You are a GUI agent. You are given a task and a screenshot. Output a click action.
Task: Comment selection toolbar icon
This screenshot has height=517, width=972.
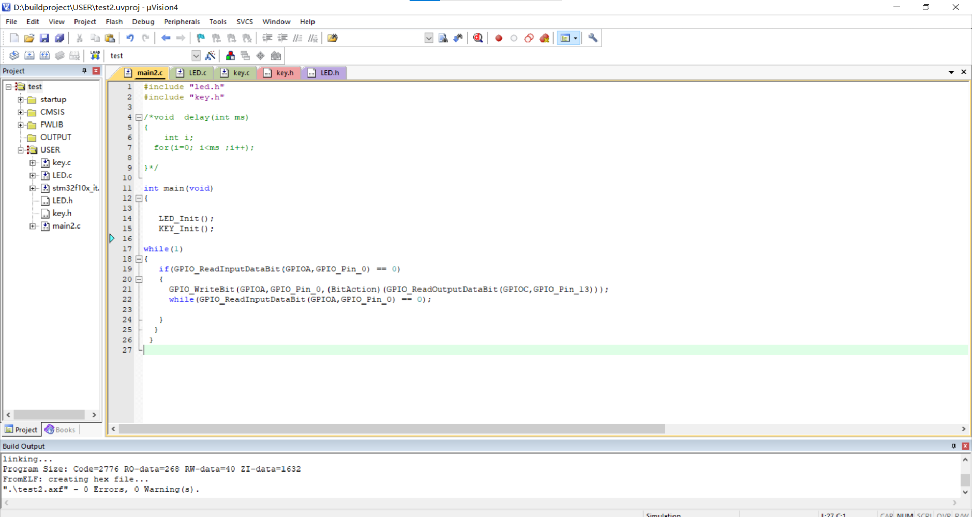[x=297, y=38]
